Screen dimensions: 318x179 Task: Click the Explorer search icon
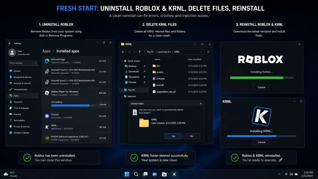tap(208, 52)
